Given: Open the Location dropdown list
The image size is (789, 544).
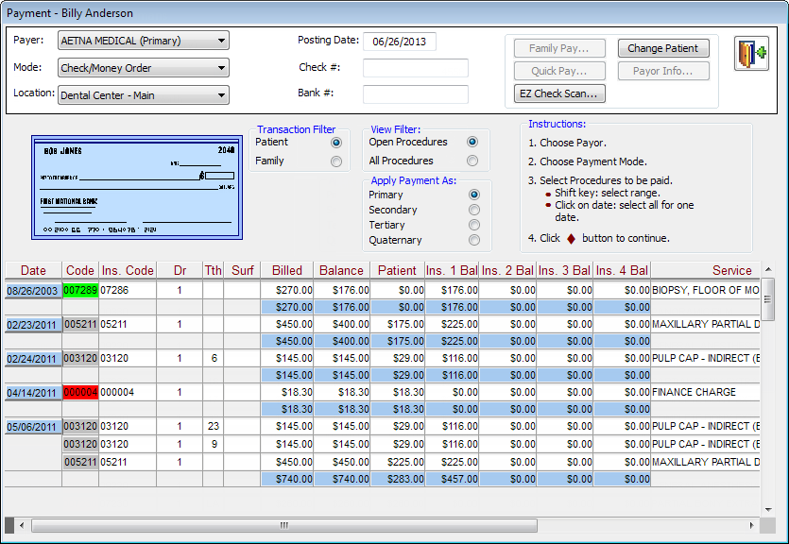Looking at the screenshot, I should point(221,94).
